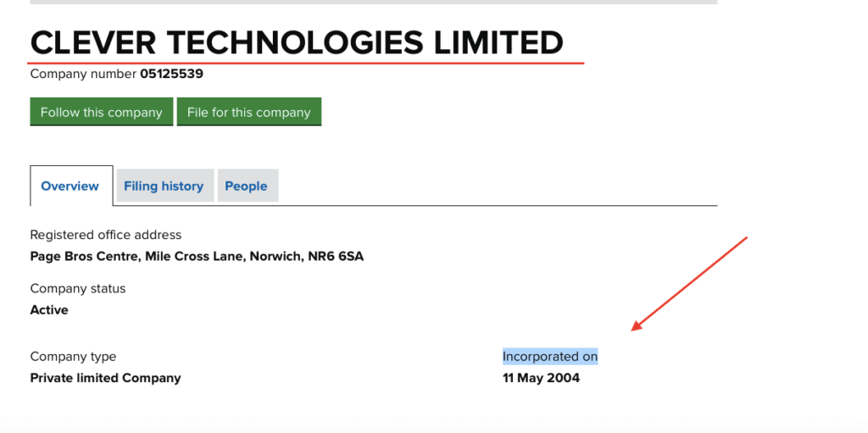Image resolution: width=868 pixels, height=433 pixels.
Task: Click the 11 May 2004 incorporation date
Action: 541,378
